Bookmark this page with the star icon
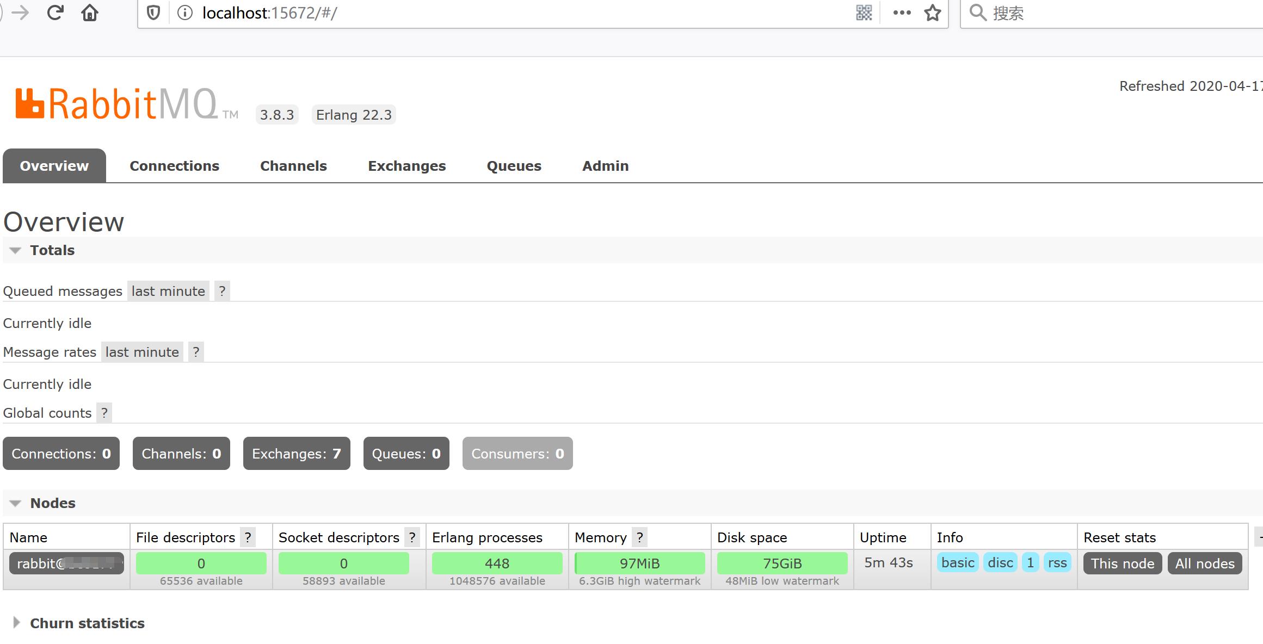 [933, 13]
